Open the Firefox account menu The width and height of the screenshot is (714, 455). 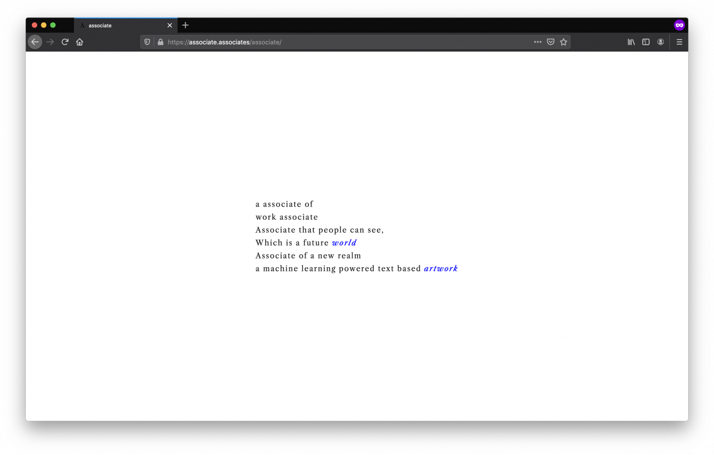pyautogui.click(x=661, y=42)
